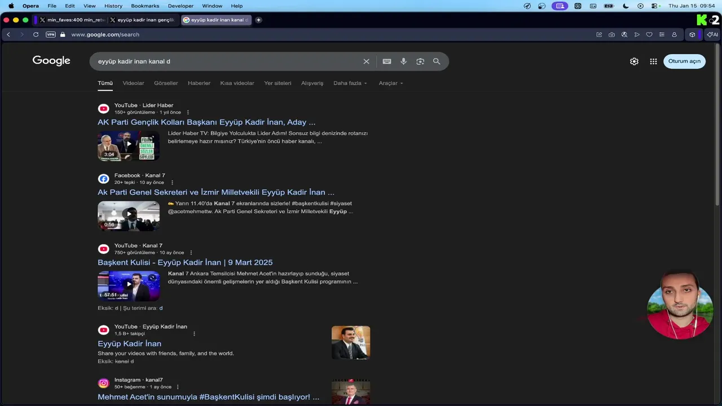Start voice search with microphone icon
Screen dimensions: 722x406
tap(403, 61)
